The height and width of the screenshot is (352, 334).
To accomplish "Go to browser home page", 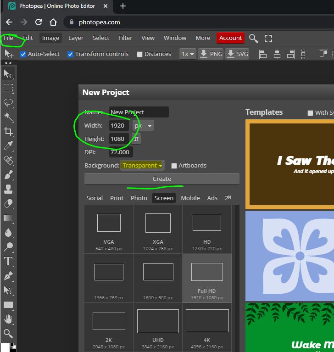I will (53, 22).
